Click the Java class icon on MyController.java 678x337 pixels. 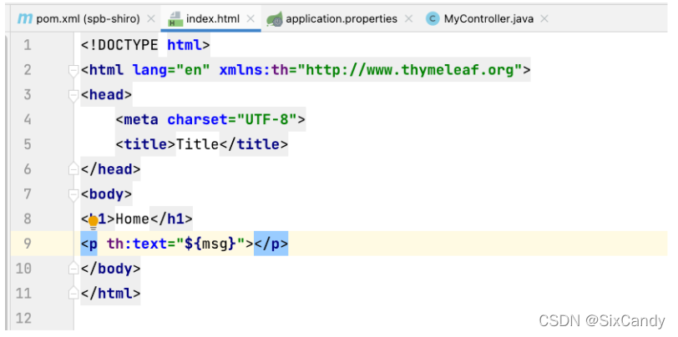pyautogui.click(x=433, y=19)
